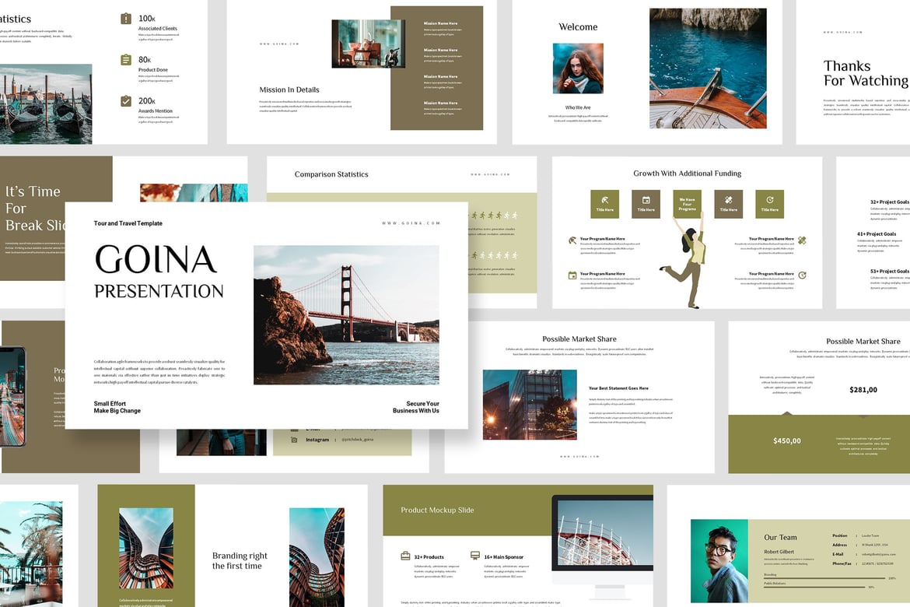Click the 32+ Products label
This screenshot has width=910, height=607.
click(x=429, y=557)
